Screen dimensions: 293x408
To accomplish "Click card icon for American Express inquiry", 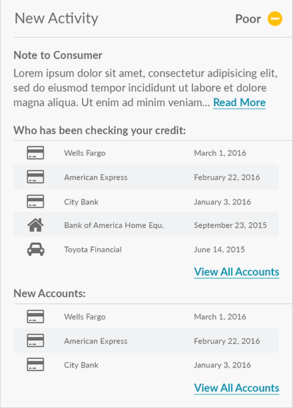I will click(35, 176).
